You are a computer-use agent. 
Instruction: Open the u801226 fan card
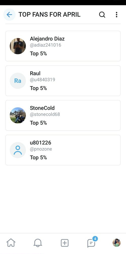pos(63,150)
